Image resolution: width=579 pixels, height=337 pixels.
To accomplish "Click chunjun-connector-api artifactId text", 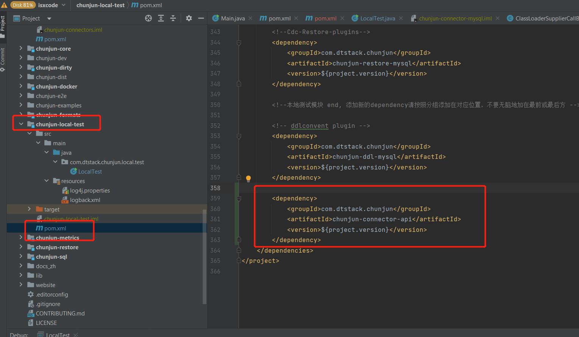I will click(x=372, y=219).
